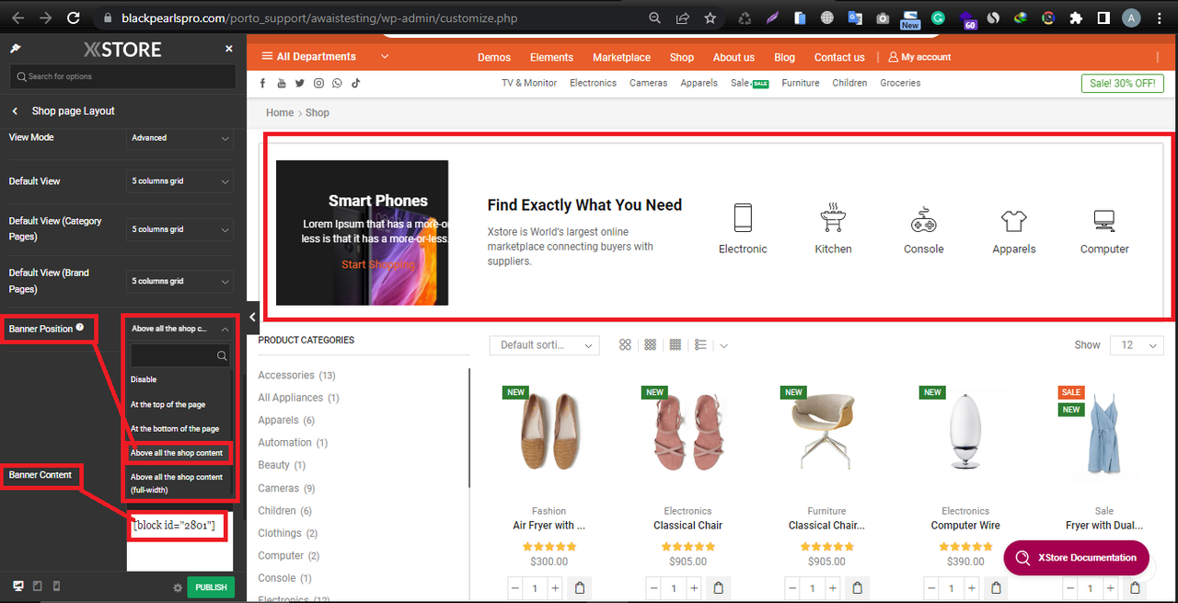Click Search for options field
The height and width of the screenshot is (603, 1178).
pyautogui.click(x=123, y=76)
